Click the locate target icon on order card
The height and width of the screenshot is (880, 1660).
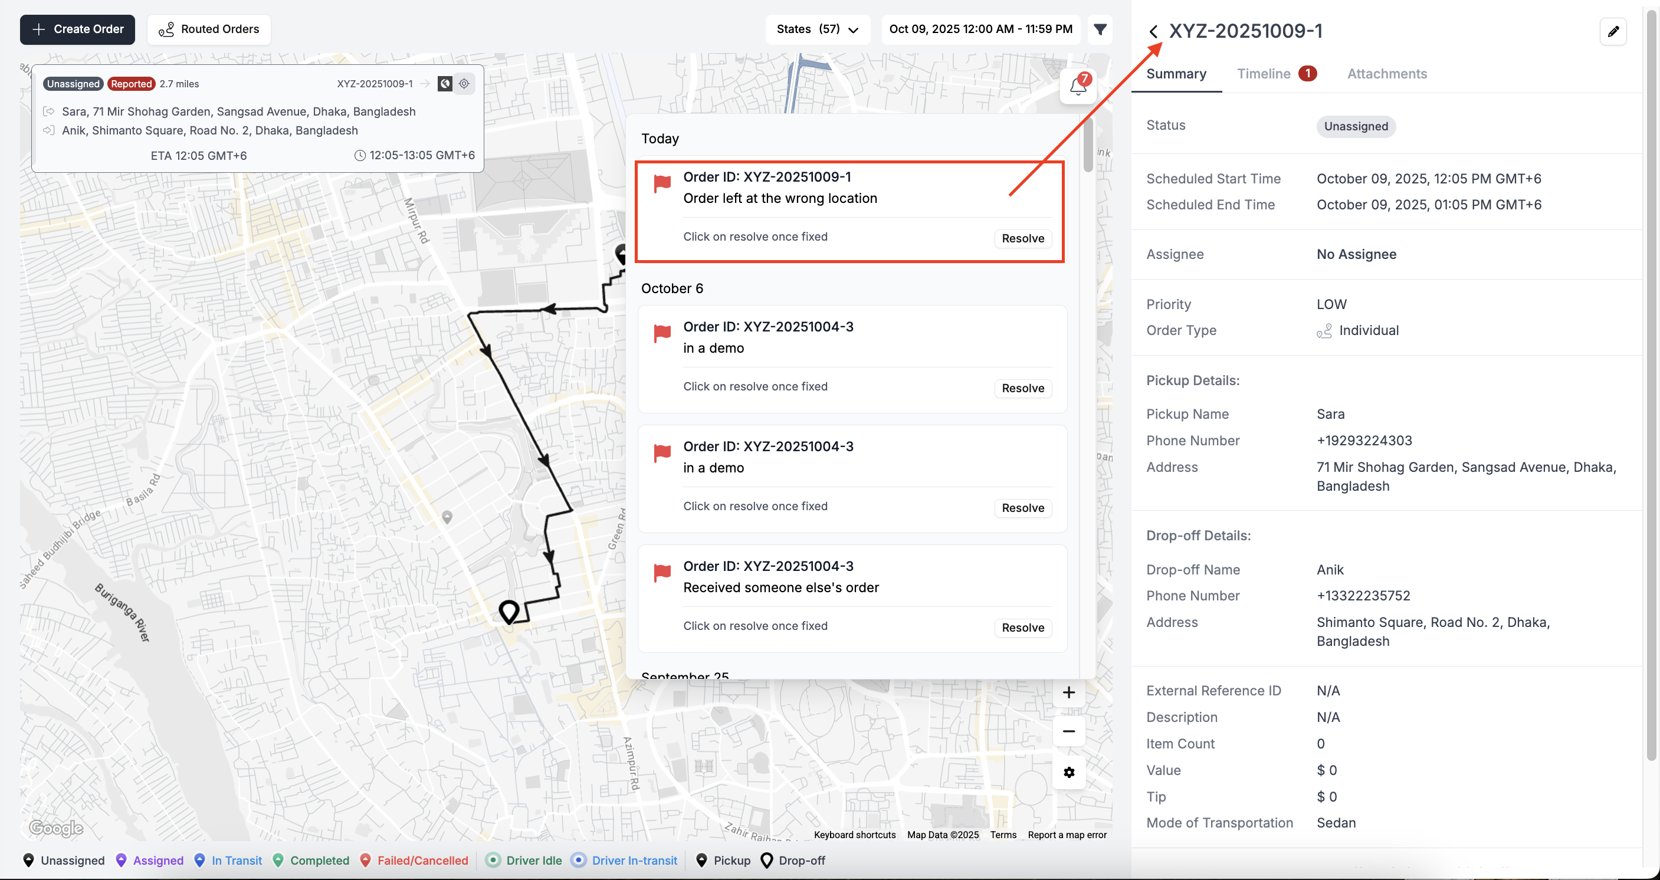pyautogui.click(x=464, y=84)
